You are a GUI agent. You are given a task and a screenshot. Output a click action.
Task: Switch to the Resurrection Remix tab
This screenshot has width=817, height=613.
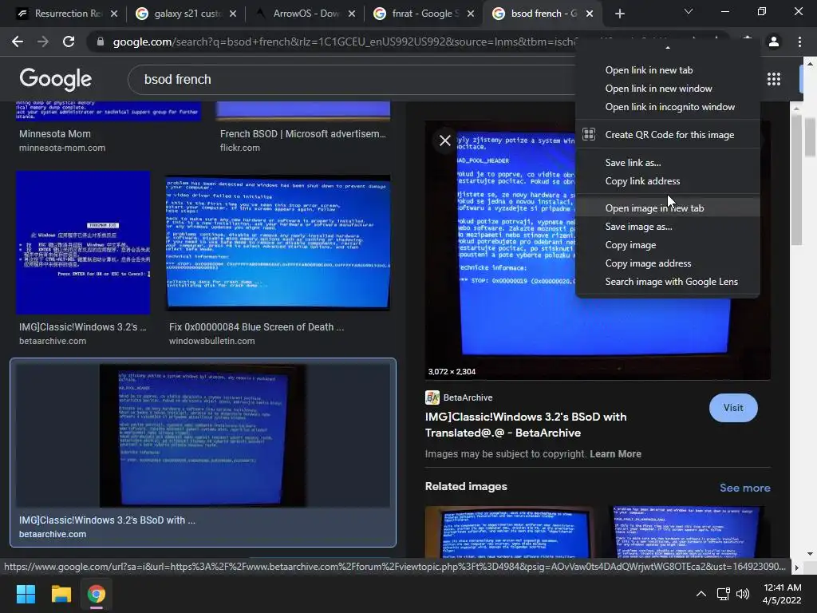pos(65,14)
